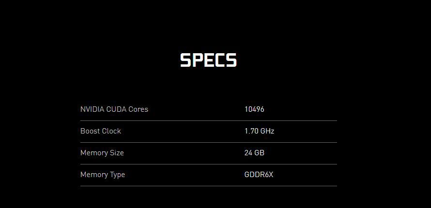Click divider line below Boost Clock row
This screenshot has height=208, width=431.
point(208,142)
